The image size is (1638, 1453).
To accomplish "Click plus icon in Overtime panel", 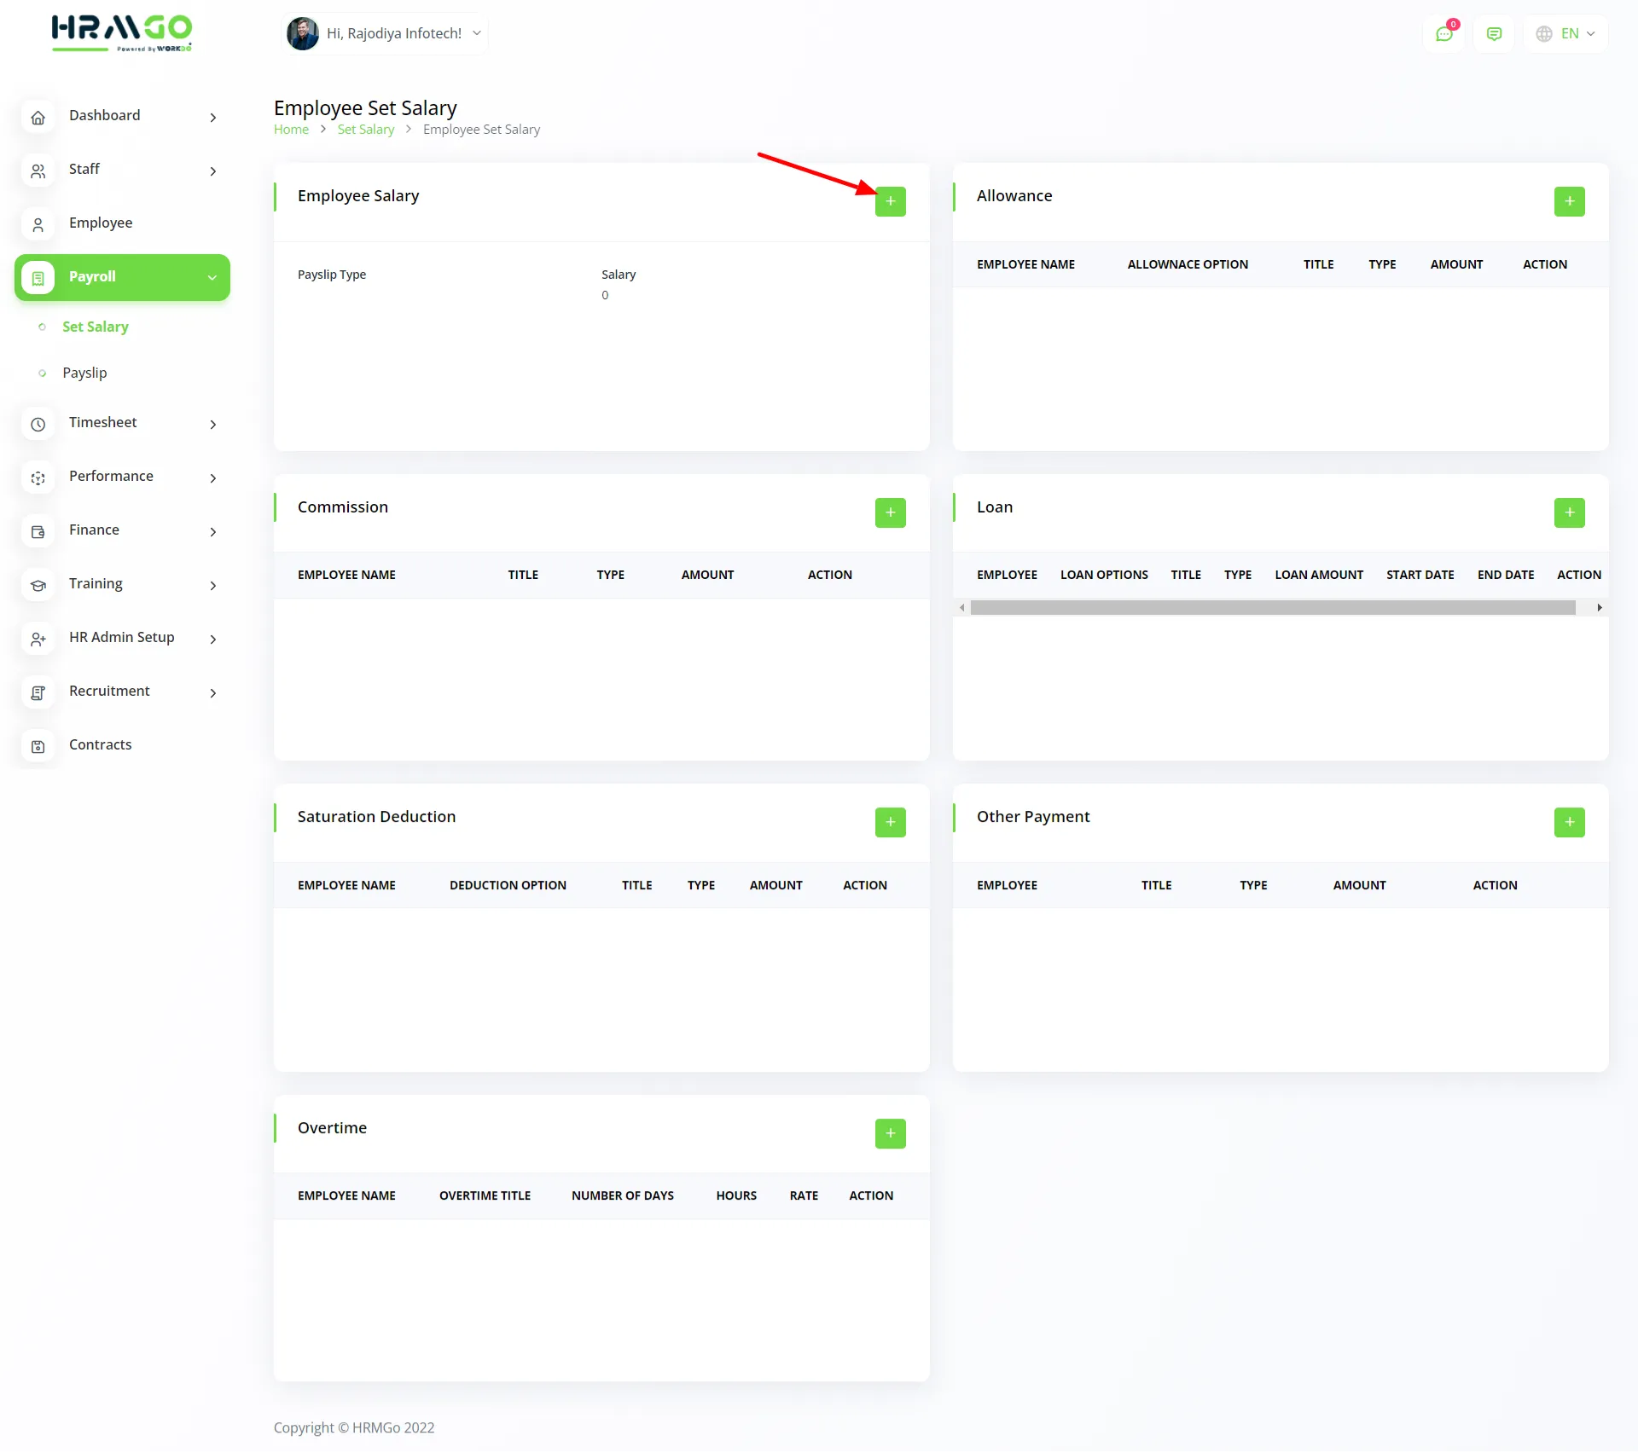I will [x=890, y=1133].
